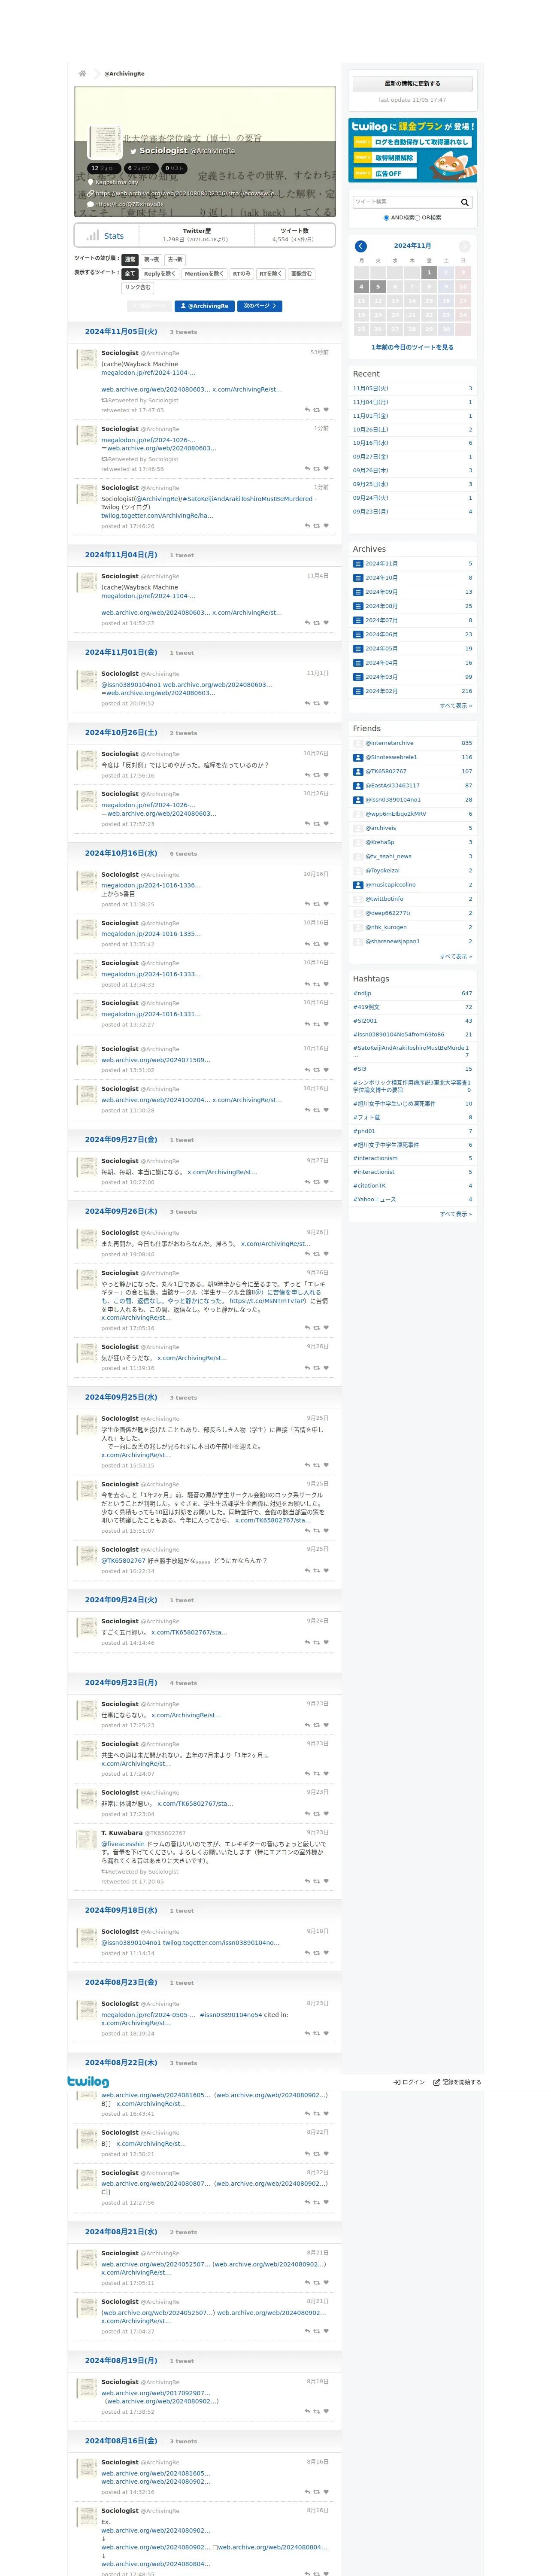Image resolution: width=551 pixels, height=2576 pixels.
Task: Like the tweet posted at 17:56:16
Action: pyautogui.click(x=326, y=775)
